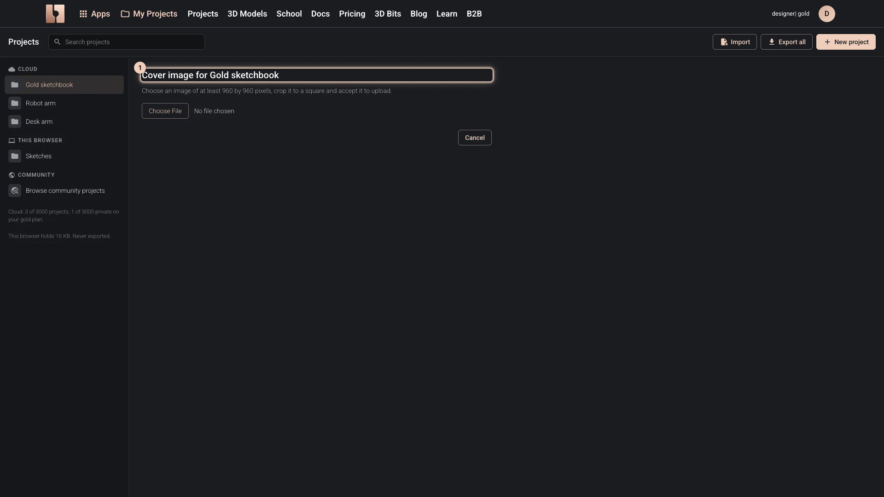Visit the Pricing page
884x497 pixels.
pyautogui.click(x=352, y=14)
